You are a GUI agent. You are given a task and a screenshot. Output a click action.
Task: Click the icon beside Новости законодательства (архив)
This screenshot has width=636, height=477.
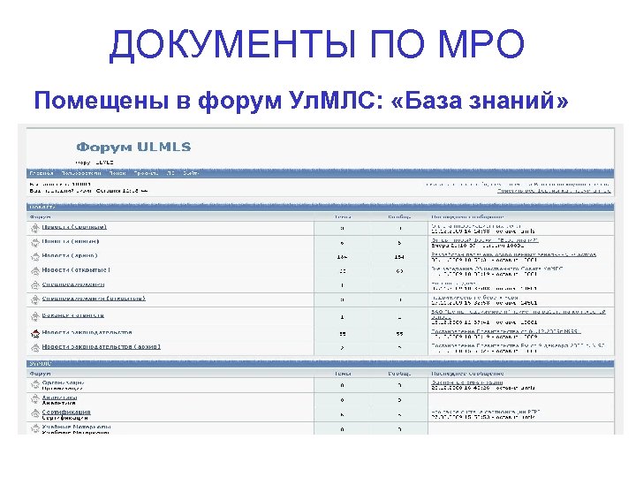click(35, 348)
